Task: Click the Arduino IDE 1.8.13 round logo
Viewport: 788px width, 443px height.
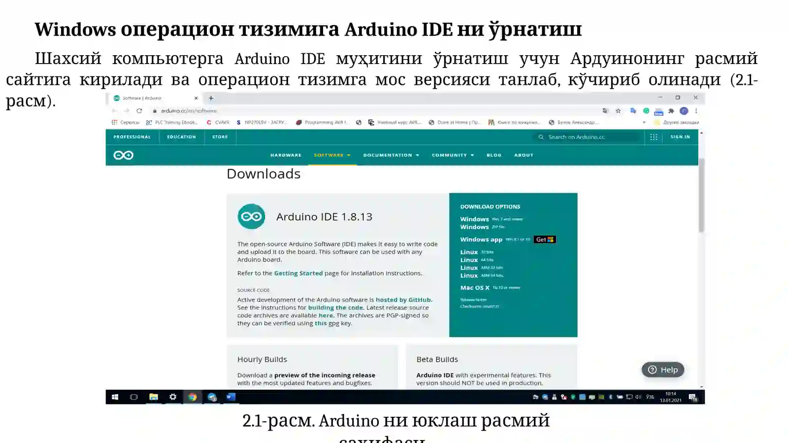Action: point(251,216)
